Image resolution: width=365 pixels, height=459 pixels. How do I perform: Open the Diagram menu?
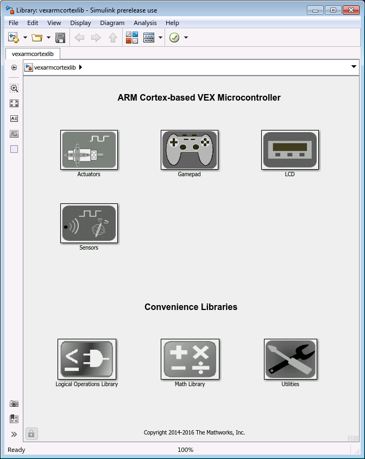pyautogui.click(x=112, y=23)
